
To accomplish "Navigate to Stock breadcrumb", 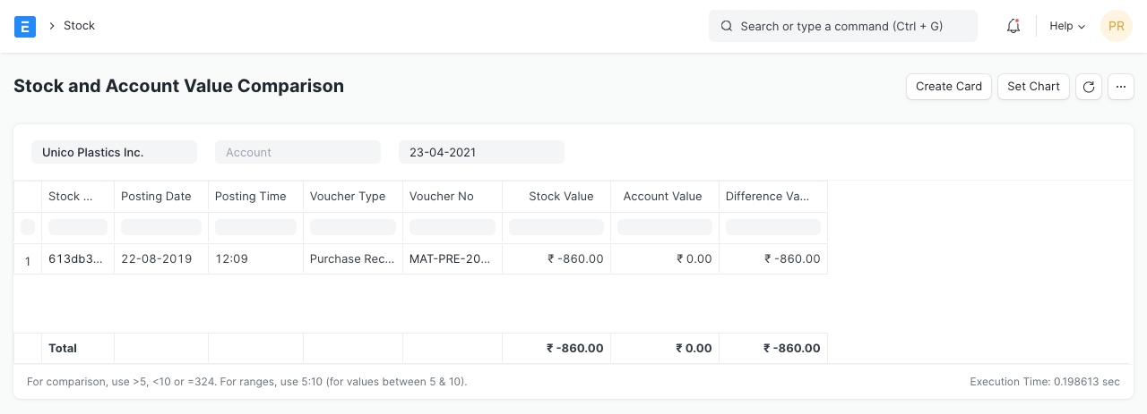I will [x=79, y=26].
